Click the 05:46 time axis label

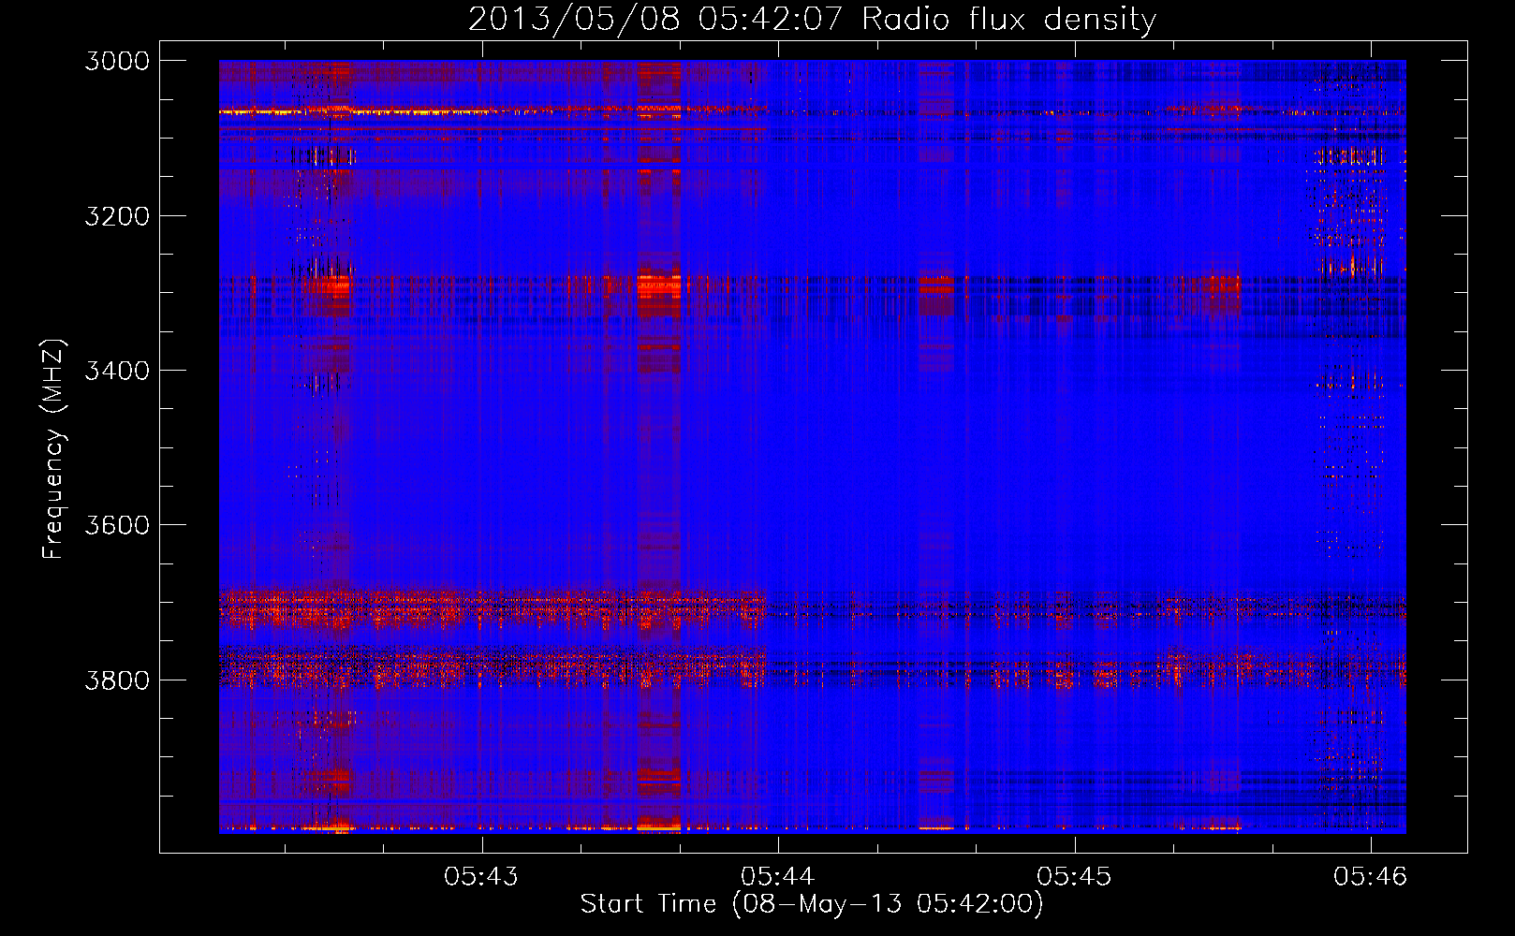[x=1371, y=876]
